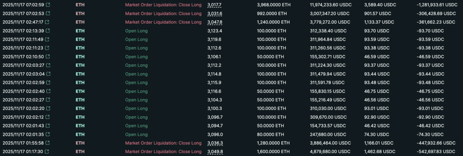463x156 pixels.
Task: Open explorer link icon beside 07:02:53 timestamp
Action: [x=47, y=13]
